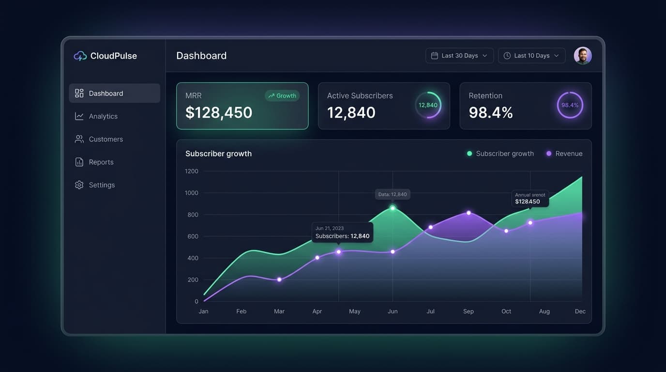Select the MRR $128,450 card
The image size is (666, 372).
242,106
